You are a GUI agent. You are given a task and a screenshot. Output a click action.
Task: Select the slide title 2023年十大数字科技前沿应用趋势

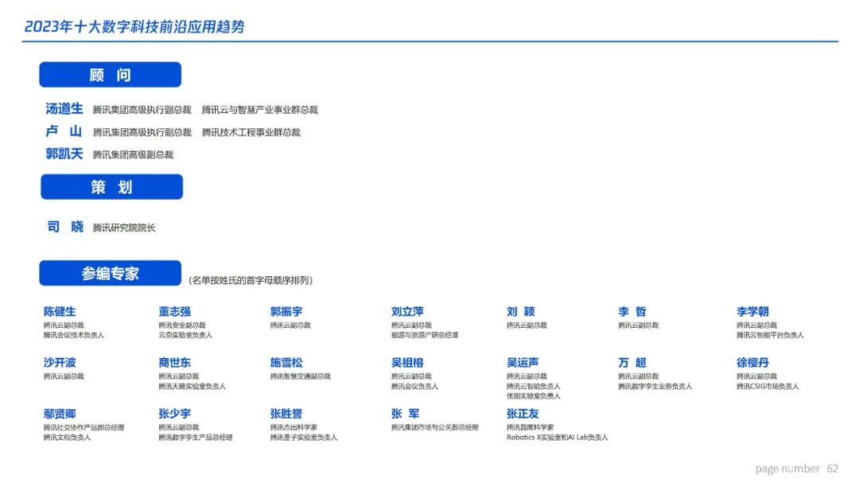click(134, 26)
